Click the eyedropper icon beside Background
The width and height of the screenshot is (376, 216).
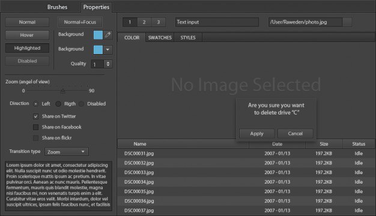(108, 35)
